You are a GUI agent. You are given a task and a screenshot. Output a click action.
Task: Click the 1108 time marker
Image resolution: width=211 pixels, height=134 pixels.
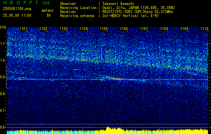click(x=164, y=29)
